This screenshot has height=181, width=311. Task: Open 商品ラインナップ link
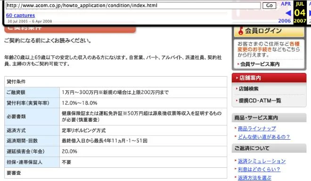[257, 129]
